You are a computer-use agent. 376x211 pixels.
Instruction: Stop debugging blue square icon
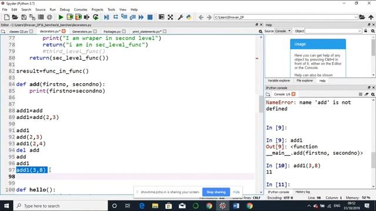point(150,17)
